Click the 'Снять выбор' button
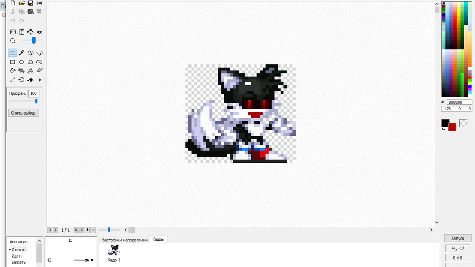Screen dimensions: 475x267 23,113
